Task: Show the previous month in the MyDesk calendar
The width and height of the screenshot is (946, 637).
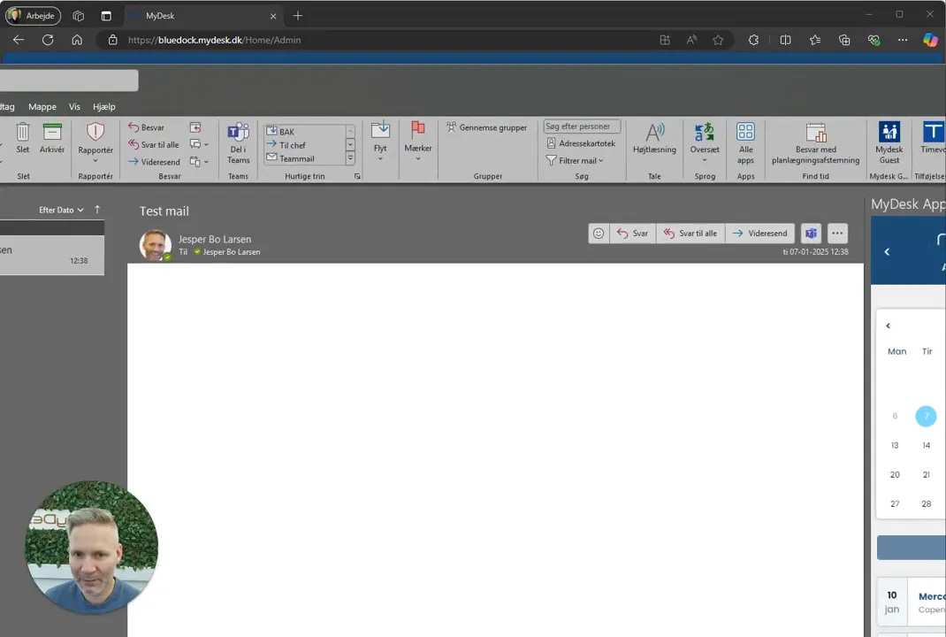Action: pyautogui.click(x=888, y=326)
